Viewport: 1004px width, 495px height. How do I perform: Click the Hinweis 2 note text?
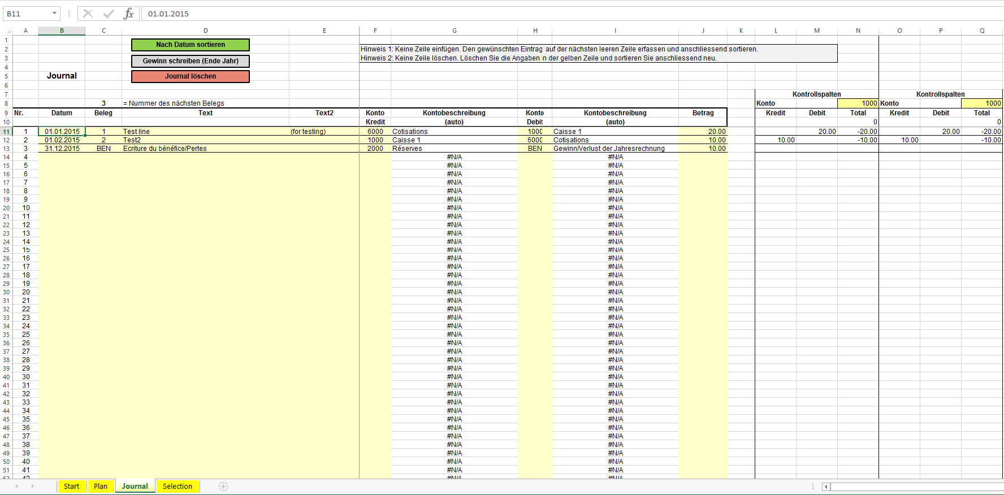538,58
